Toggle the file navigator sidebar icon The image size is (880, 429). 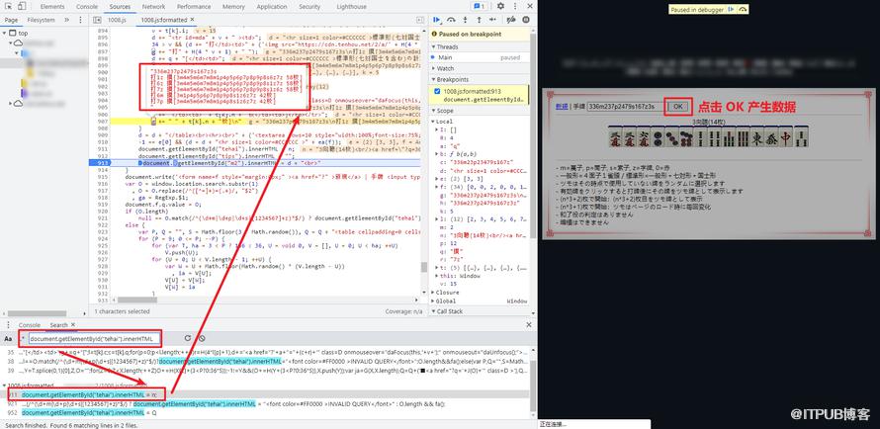98,20
